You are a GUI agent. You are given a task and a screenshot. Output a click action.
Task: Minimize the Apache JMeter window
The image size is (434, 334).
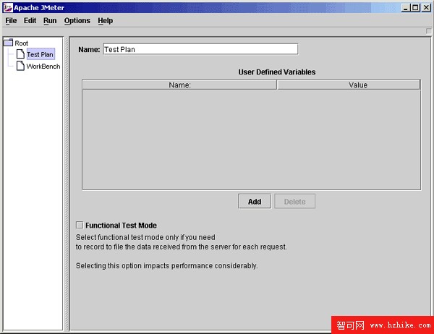[x=406, y=7]
